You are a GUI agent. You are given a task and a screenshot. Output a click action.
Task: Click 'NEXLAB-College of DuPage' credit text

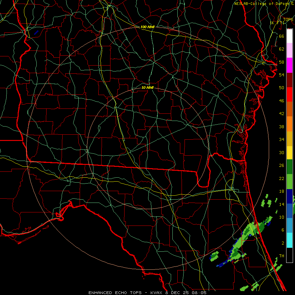pos(262,4)
